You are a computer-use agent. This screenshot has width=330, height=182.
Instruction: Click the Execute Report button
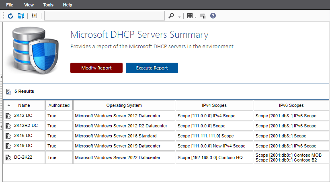152,68
